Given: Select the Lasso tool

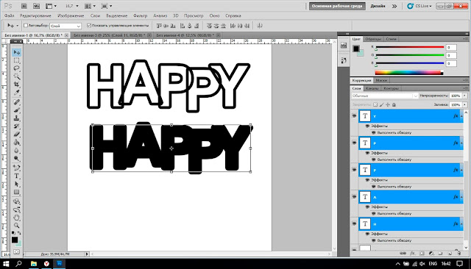Looking at the screenshot, I should coord(16,68).
